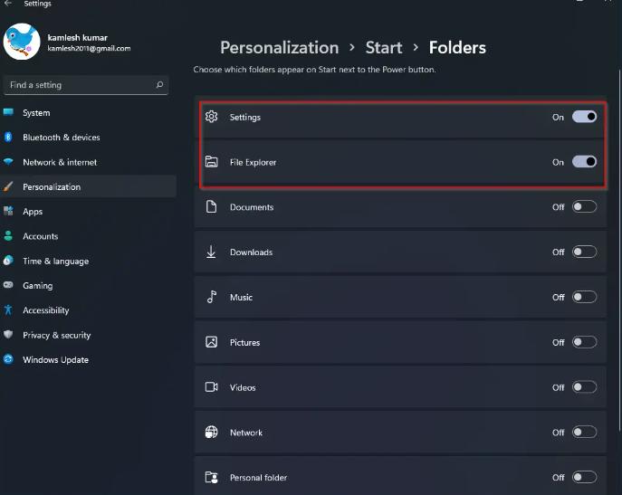This screenshot has width=622, height=495.
Task: Click the Privacy & security shield icon
Action: coord(9,335)
